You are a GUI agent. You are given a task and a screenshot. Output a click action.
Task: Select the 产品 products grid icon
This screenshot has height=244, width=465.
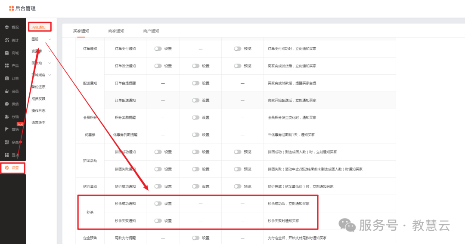click(7, 66)
